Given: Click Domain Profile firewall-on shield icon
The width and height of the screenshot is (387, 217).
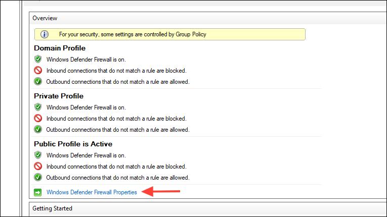Looking at the screenshot, I should click(38, 60).
